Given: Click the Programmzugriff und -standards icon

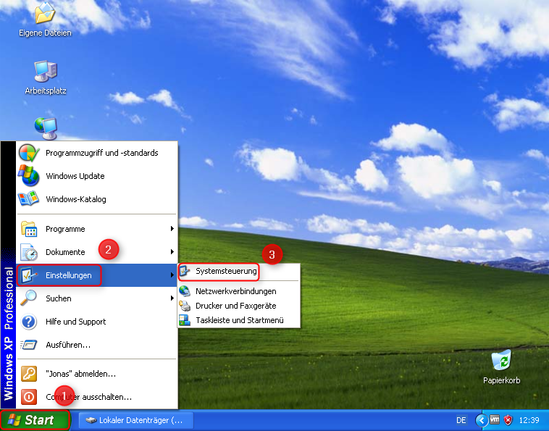Looking at the screenshot, I should (29, 153).
